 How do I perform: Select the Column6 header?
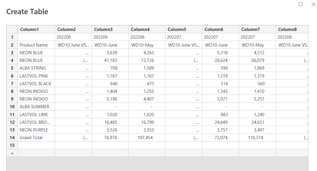[x=221, y=29]
